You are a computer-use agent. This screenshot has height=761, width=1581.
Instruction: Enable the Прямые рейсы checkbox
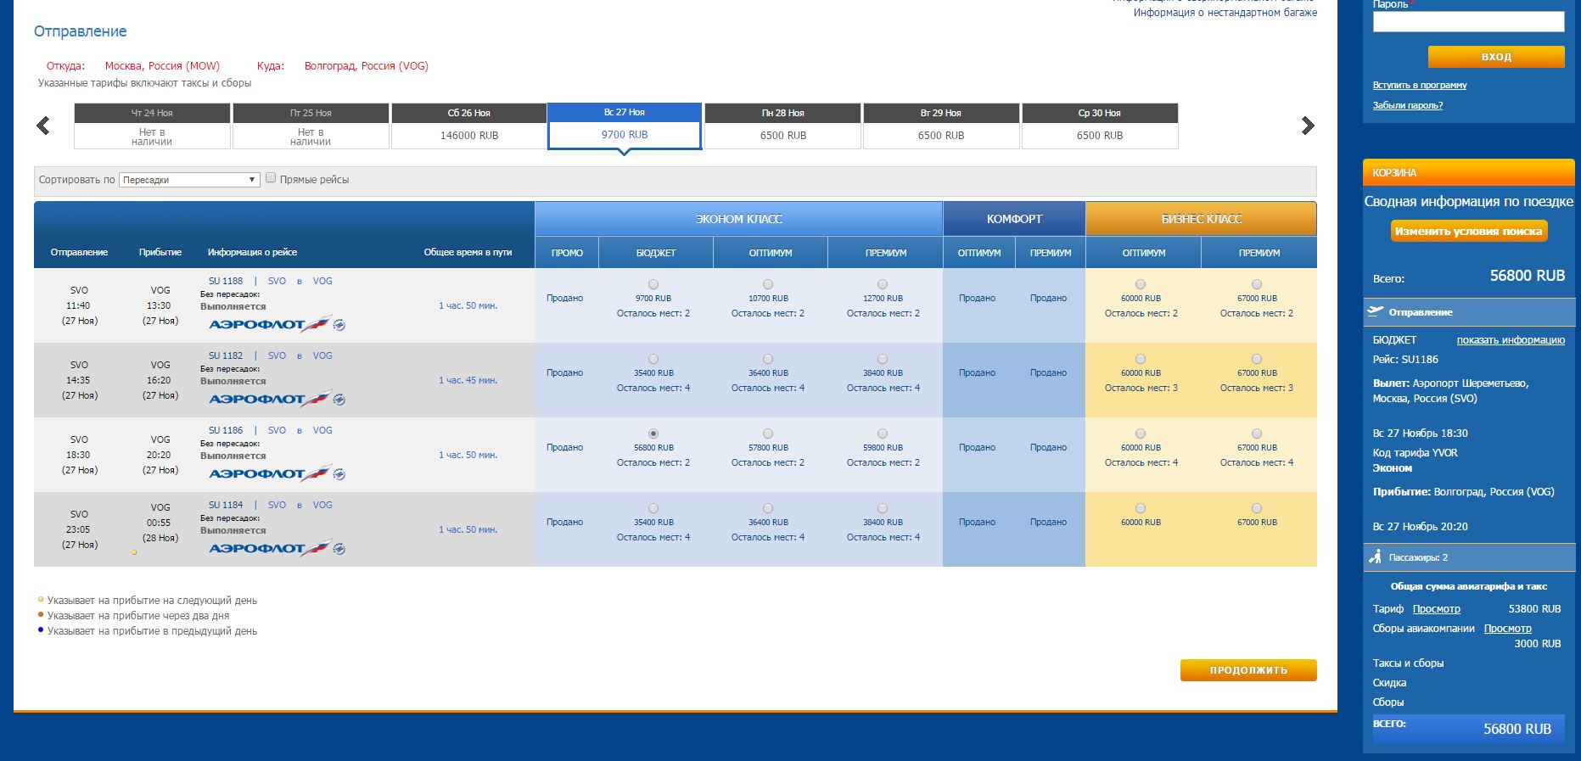coord(271,178)
